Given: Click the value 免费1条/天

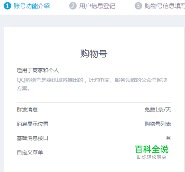Looking at the screenshot, I should tap(158, 109).
